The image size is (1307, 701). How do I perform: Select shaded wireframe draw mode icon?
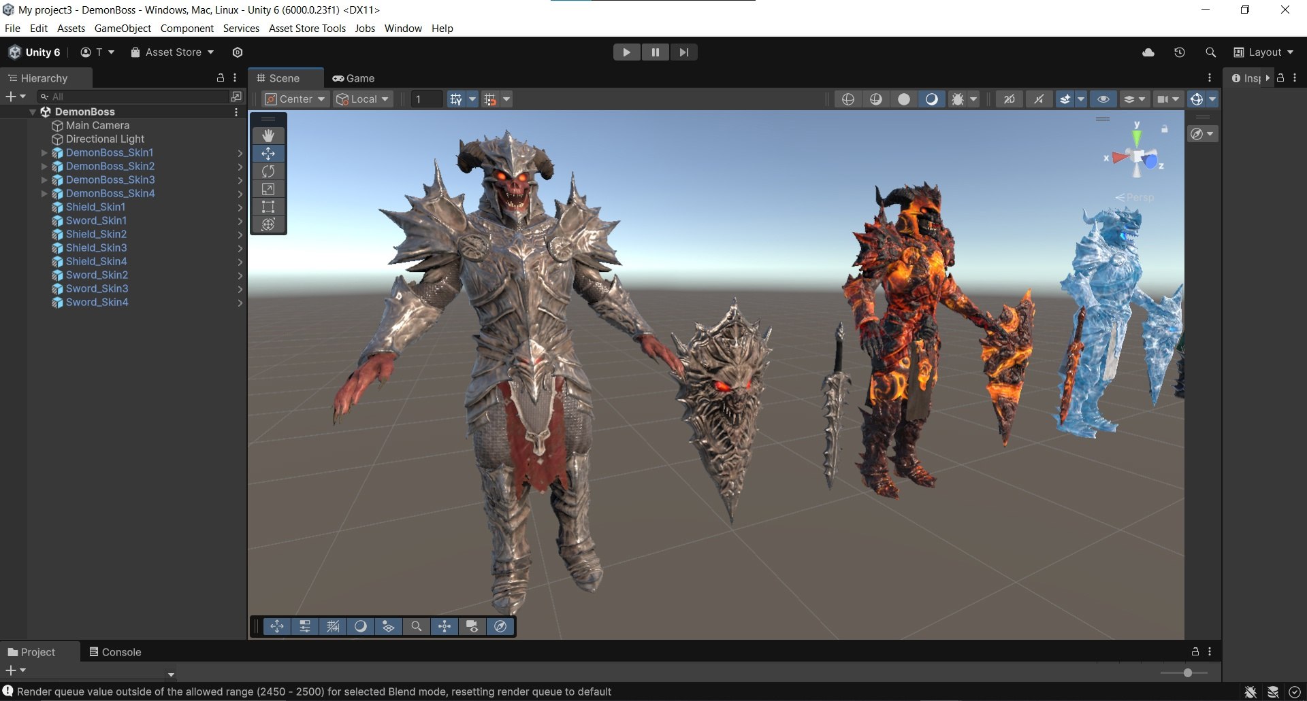(x=876, y=99)
